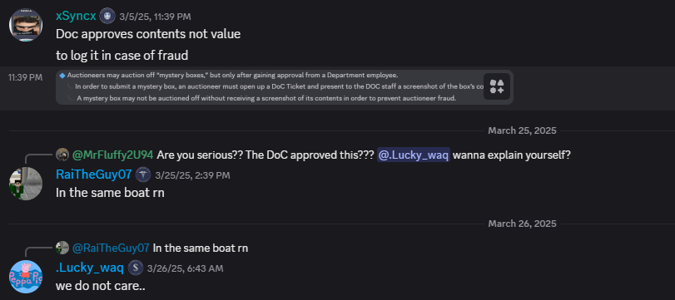This screenshot has height=300, width=675.
Task: Select the mystery boxes rule quote text
Action: (271, 86)
